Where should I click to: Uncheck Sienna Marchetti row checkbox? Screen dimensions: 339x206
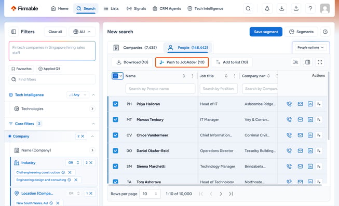tap(115, 166)
